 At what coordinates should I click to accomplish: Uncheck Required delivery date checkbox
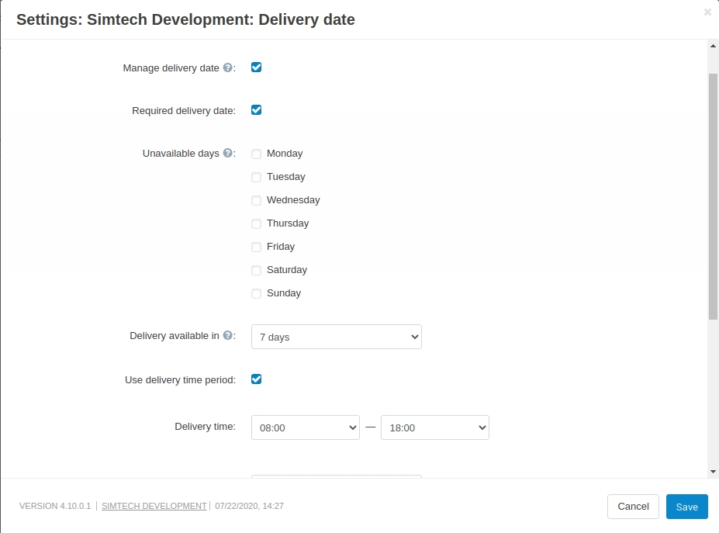click(256, 110)
